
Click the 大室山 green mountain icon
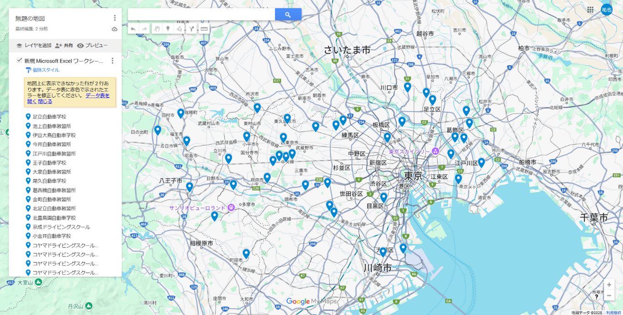[x=39, y=282]
